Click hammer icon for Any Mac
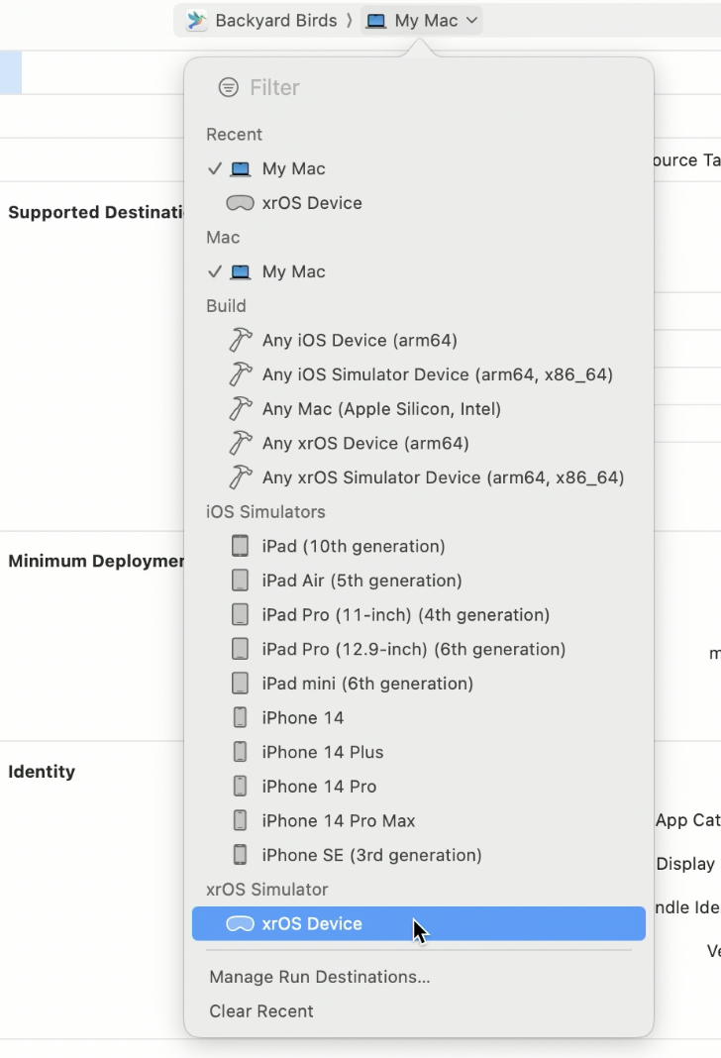 point(240,409)
